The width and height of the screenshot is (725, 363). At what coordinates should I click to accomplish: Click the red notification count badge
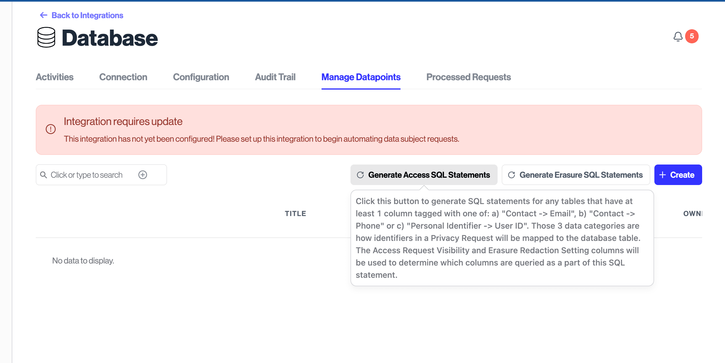[x=692, y=36]
